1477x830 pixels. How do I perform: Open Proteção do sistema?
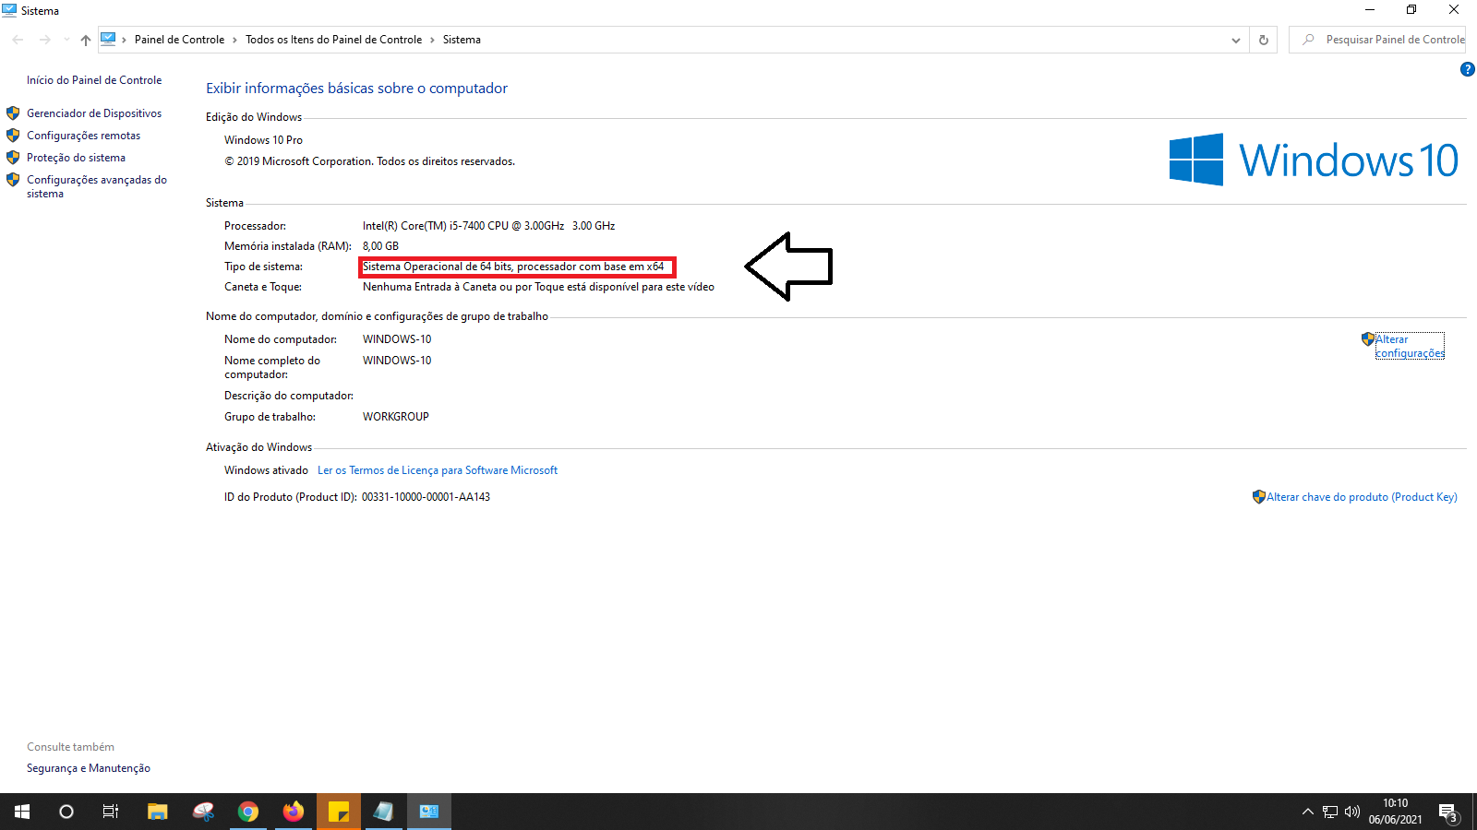pyautogui.click(x=76, y=158)
